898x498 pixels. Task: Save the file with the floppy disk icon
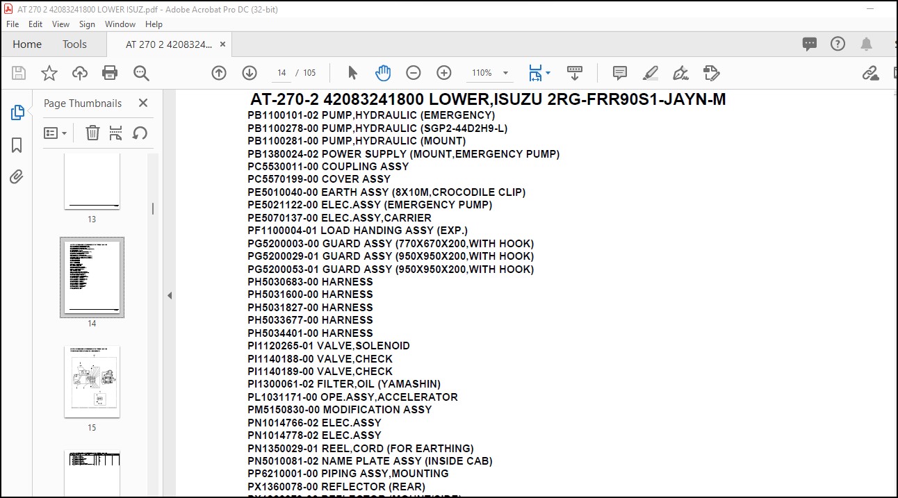[x=19, y=73]
